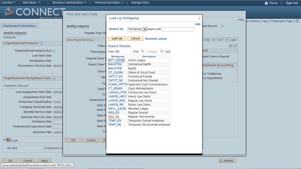The width and height of the screenshot is (301, 169).
Task: Choose the BAILIFFEX workgroup entry
Action: pyautogui.click(x=115, y=64)
